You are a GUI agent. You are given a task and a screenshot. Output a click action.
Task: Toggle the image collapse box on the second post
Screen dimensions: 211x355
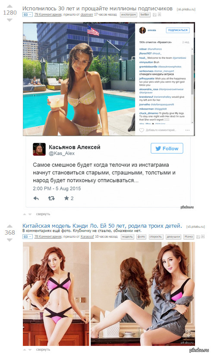pos(27,236)
